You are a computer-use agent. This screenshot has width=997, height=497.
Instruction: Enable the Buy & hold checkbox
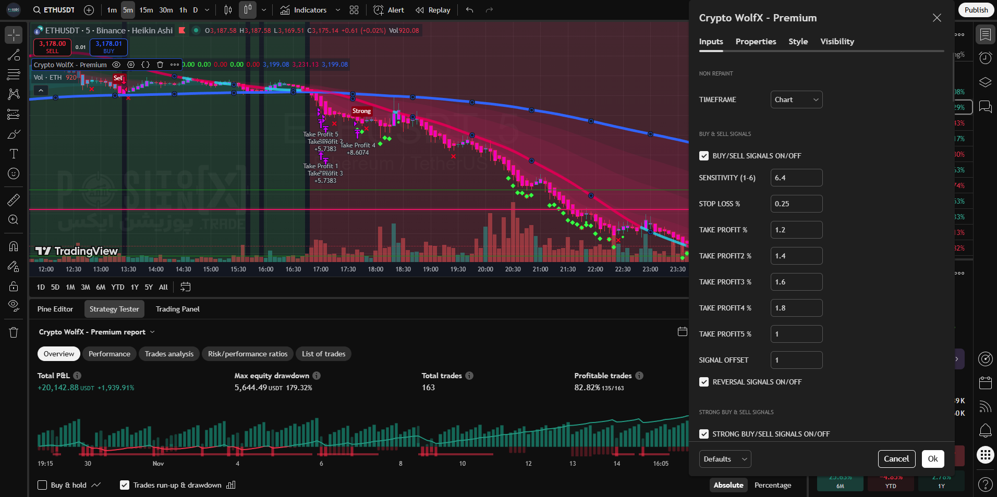point(42,485)
